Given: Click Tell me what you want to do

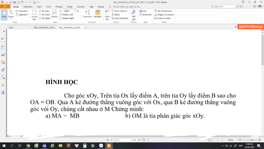Looking at the screenshot, I should pos(127,7).
